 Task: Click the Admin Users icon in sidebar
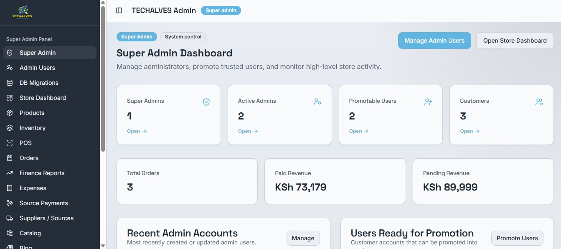point(10,68)
